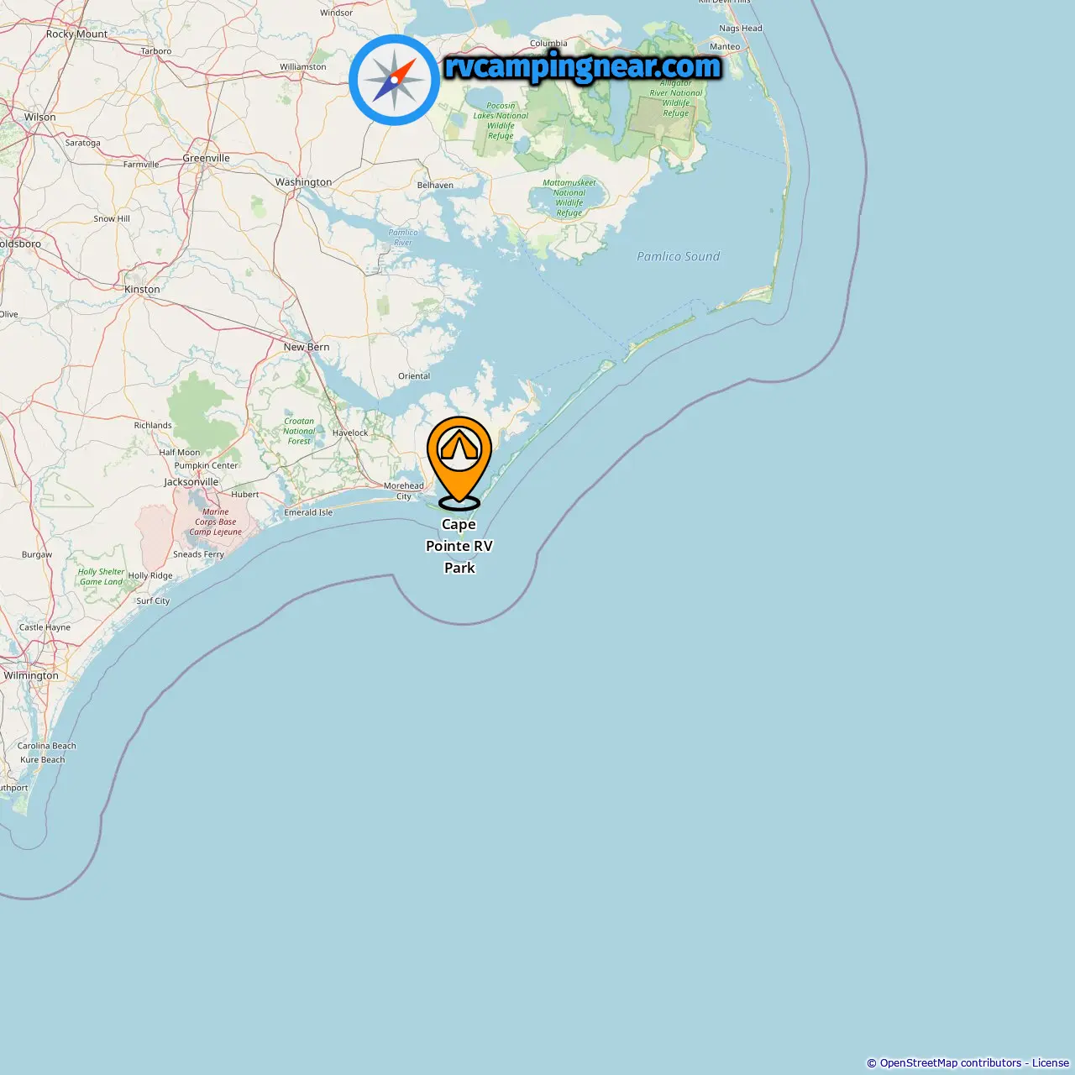Click the Jacksonville city label
Screen dimensions: 1075x1075
pos(191,482)
